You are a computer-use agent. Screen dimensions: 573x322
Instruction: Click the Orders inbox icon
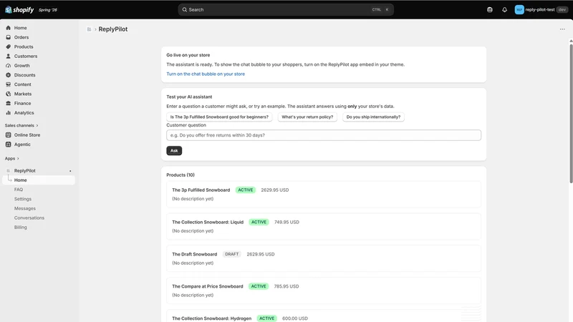pyautogui.click(x=9, y=37)
